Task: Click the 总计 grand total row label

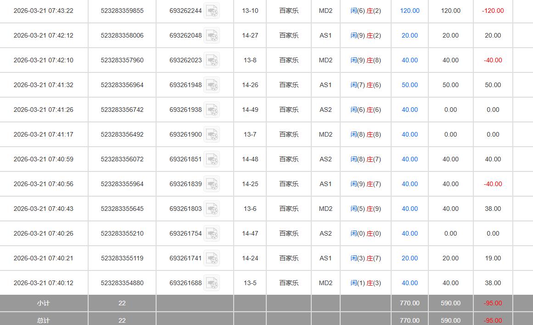Action: point(44,320)
